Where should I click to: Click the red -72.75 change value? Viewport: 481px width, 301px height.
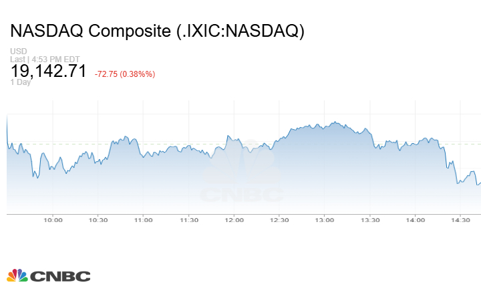pyautogui.click(x=106, y=74)
